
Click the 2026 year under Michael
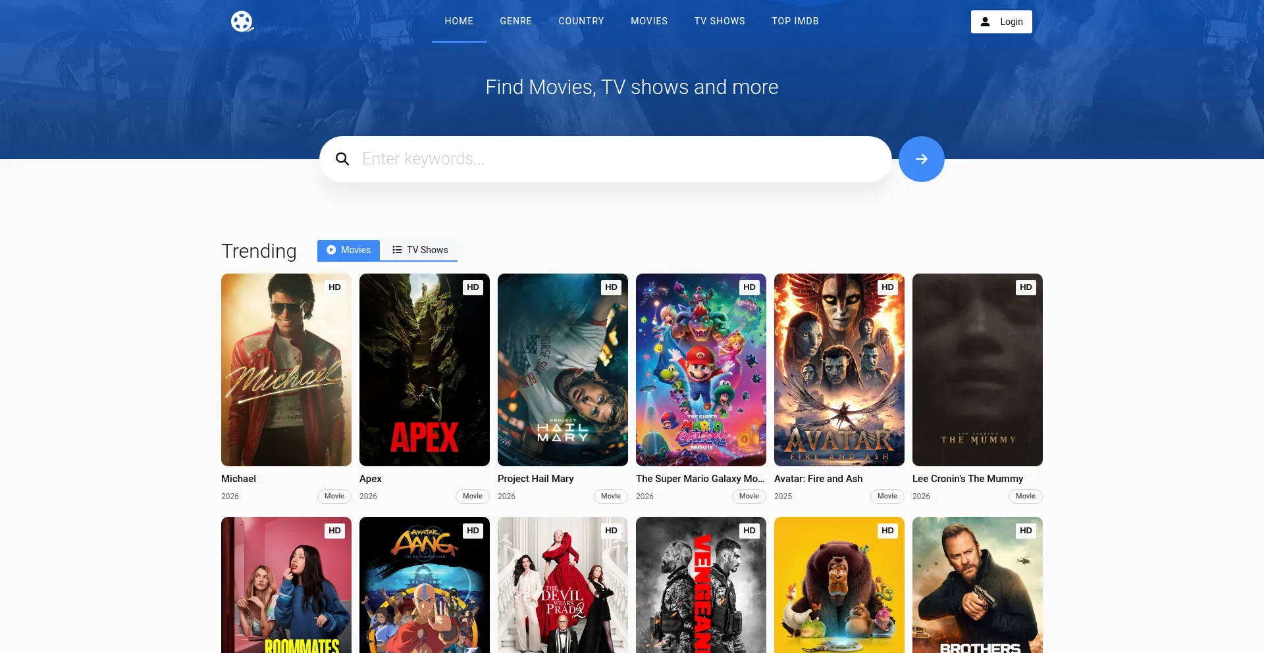point(230,496)
